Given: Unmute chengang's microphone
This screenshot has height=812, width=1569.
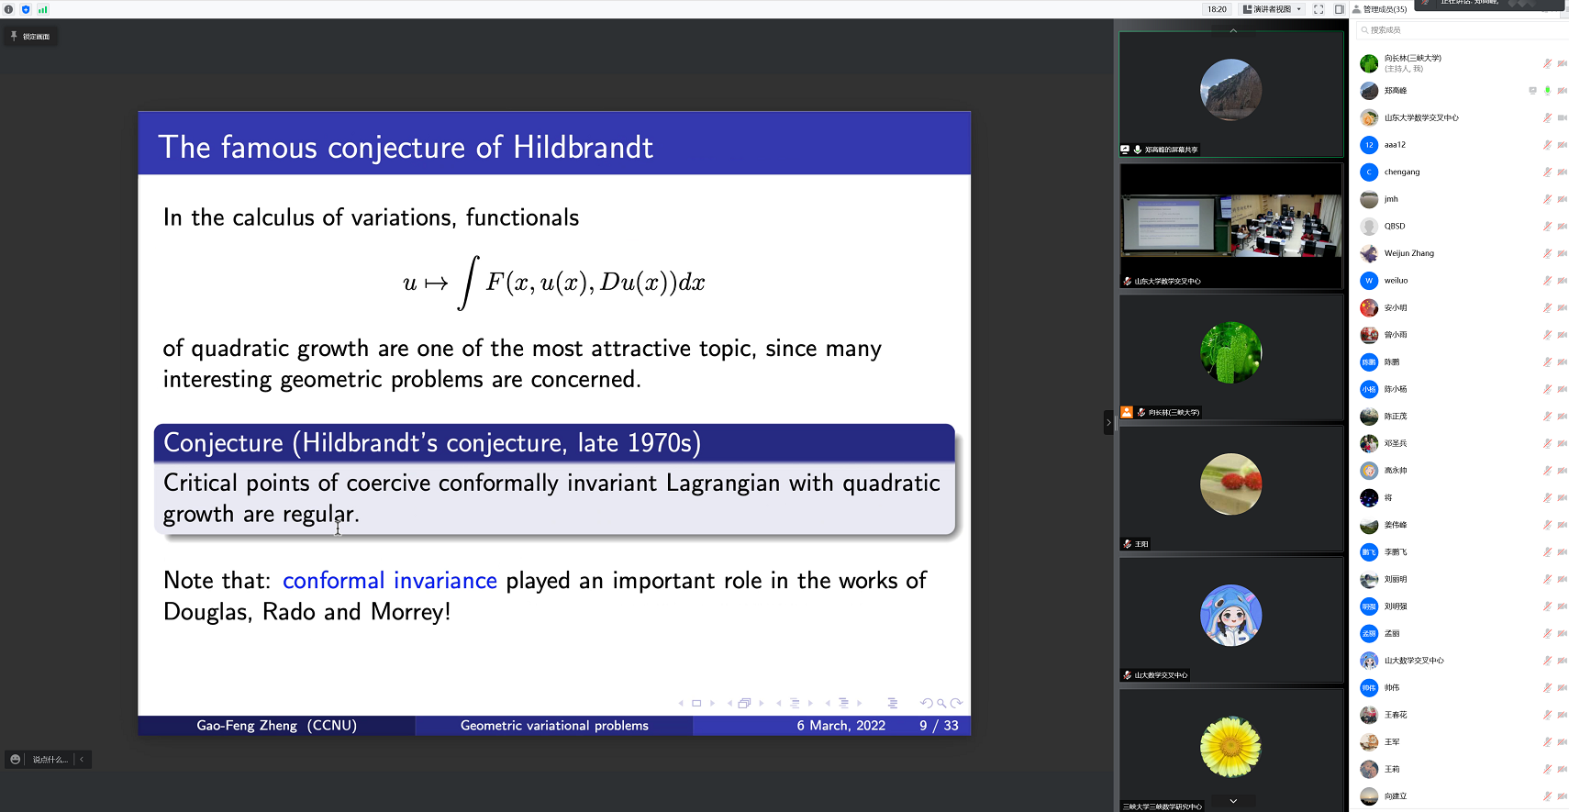Looking at the screenshot, I should 1547,172.
